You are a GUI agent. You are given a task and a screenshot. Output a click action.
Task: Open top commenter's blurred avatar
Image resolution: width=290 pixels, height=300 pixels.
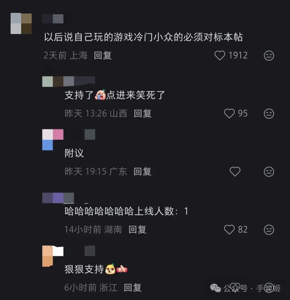click(x=21, y=24)
